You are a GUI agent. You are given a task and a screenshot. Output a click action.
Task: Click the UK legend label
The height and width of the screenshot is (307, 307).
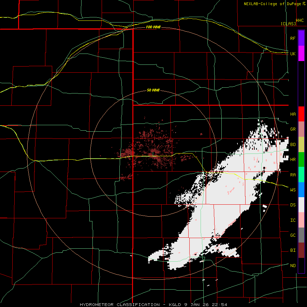pos(293,54)
